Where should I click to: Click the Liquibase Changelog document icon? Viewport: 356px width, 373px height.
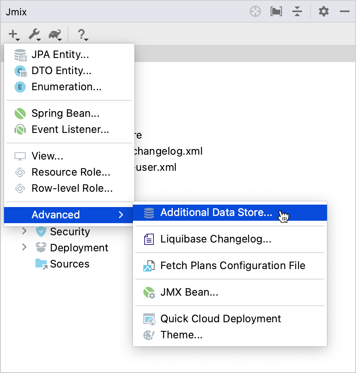pyautogui.click(x=149, y=239)
